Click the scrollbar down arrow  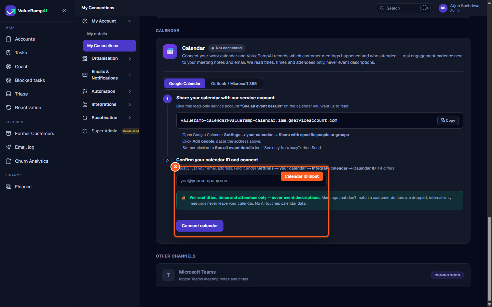[x=489, y=304]
